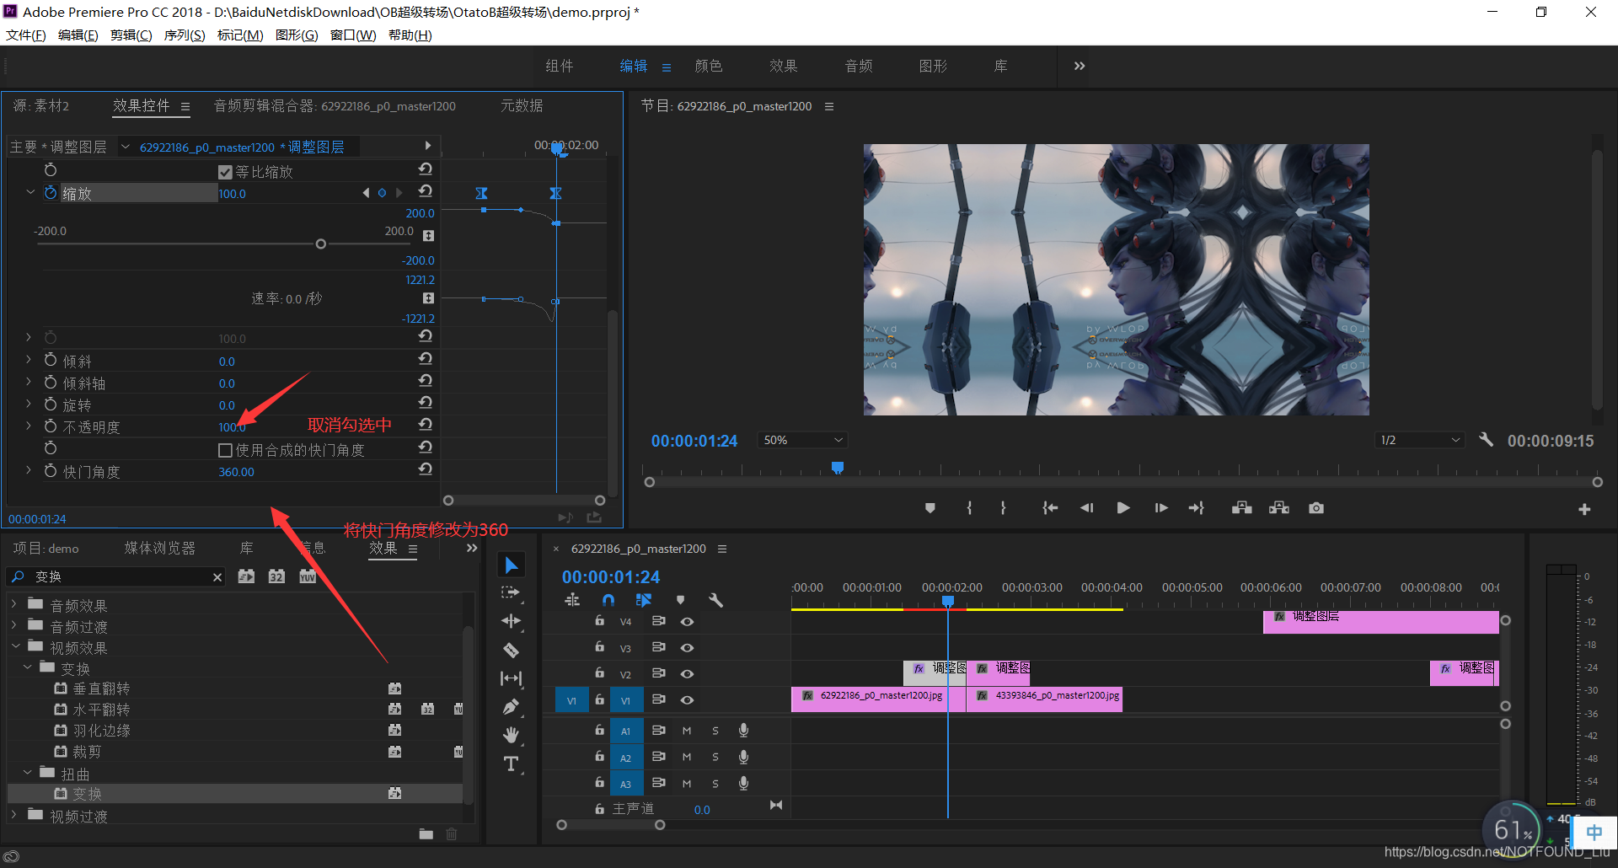Click the Add Marker button in program monitor

click(x=930, y=508)
